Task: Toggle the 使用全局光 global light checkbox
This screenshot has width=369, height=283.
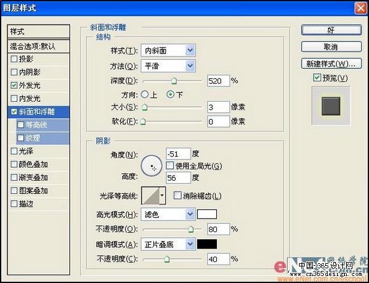Action: (x=170, y=165)
